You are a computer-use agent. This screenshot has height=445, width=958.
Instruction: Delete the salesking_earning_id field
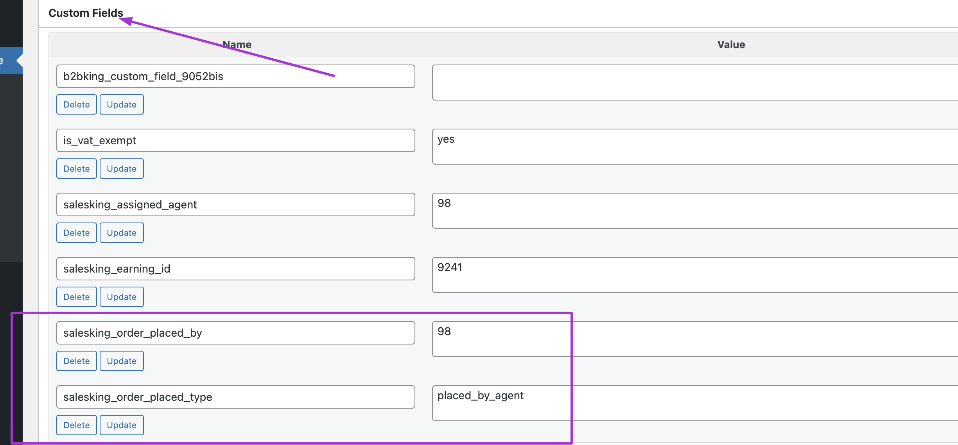77,297
